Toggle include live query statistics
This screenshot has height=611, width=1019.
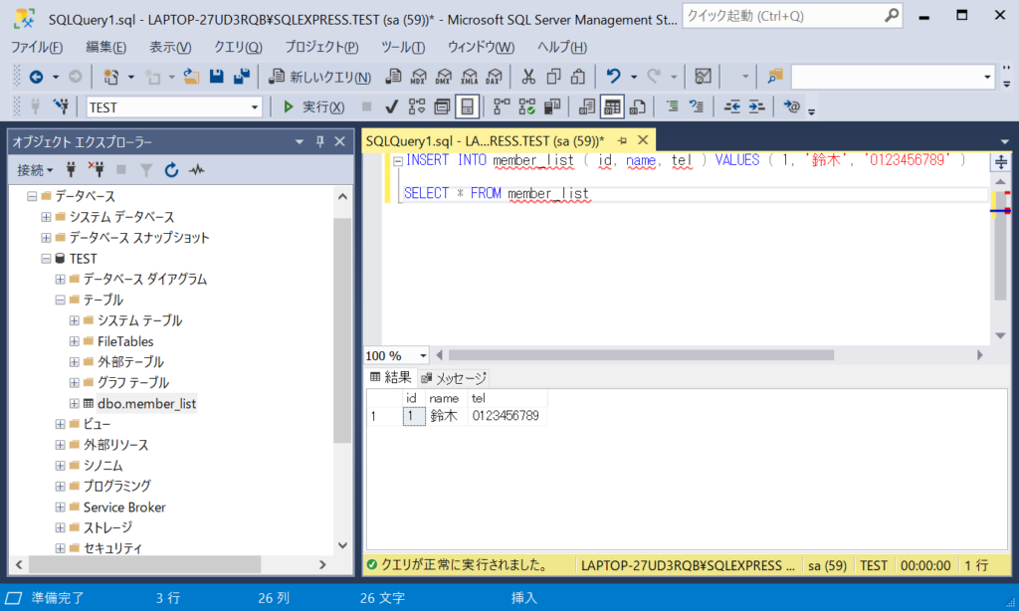click(527, 106)
